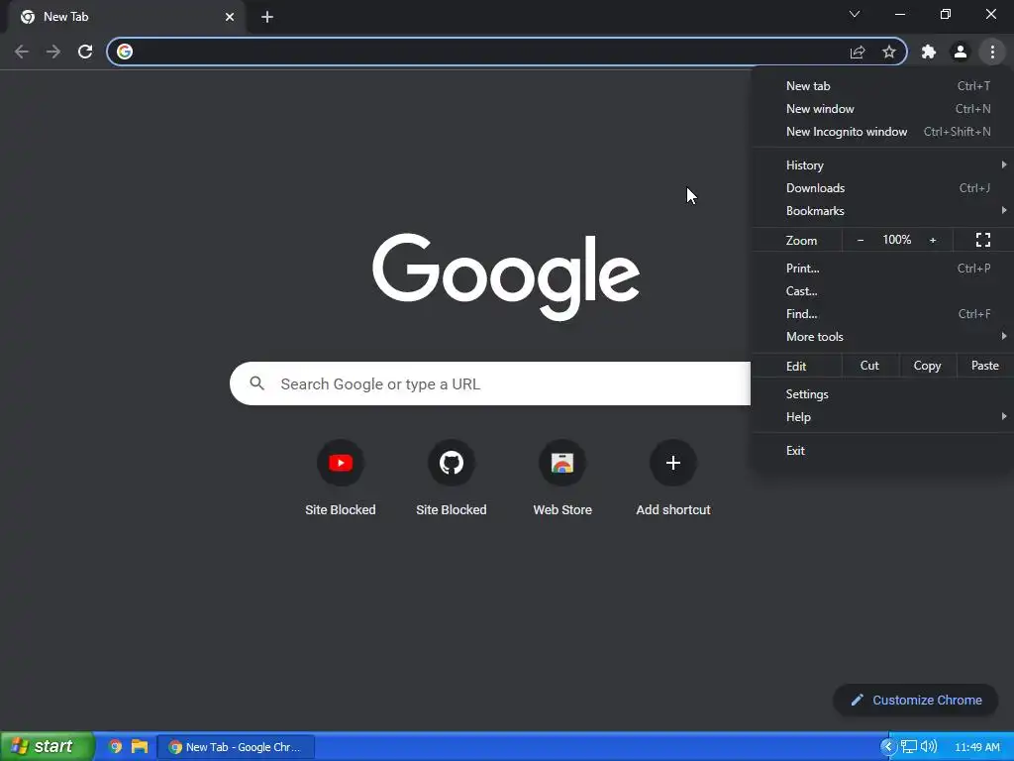Open the profile avatar icon

(961, 52)
